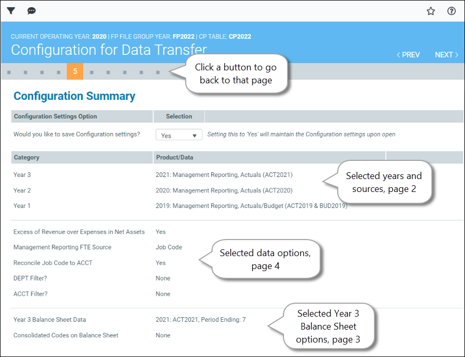Select the Year 1 ACT2019 & BUD2019 entry

[x=251, y=206]
